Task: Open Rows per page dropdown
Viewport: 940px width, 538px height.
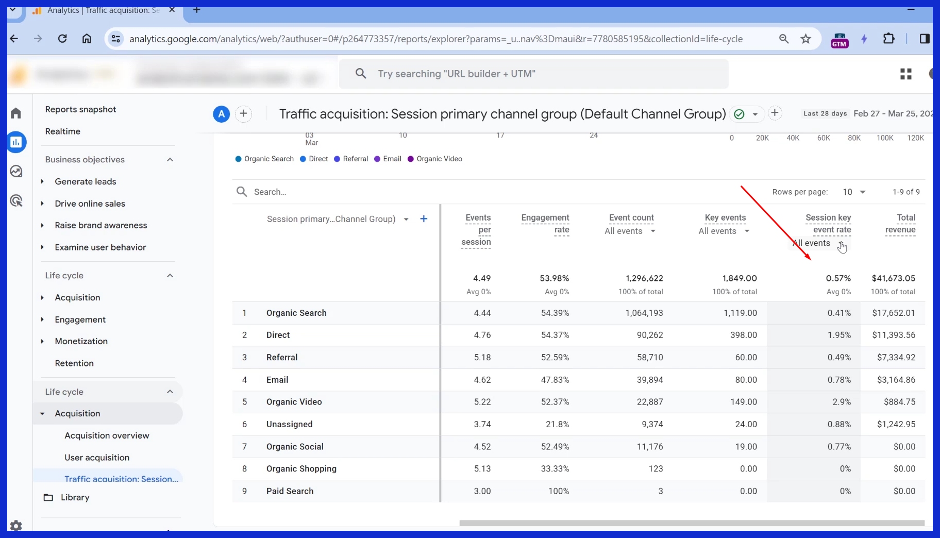Action: pos(853,192)
